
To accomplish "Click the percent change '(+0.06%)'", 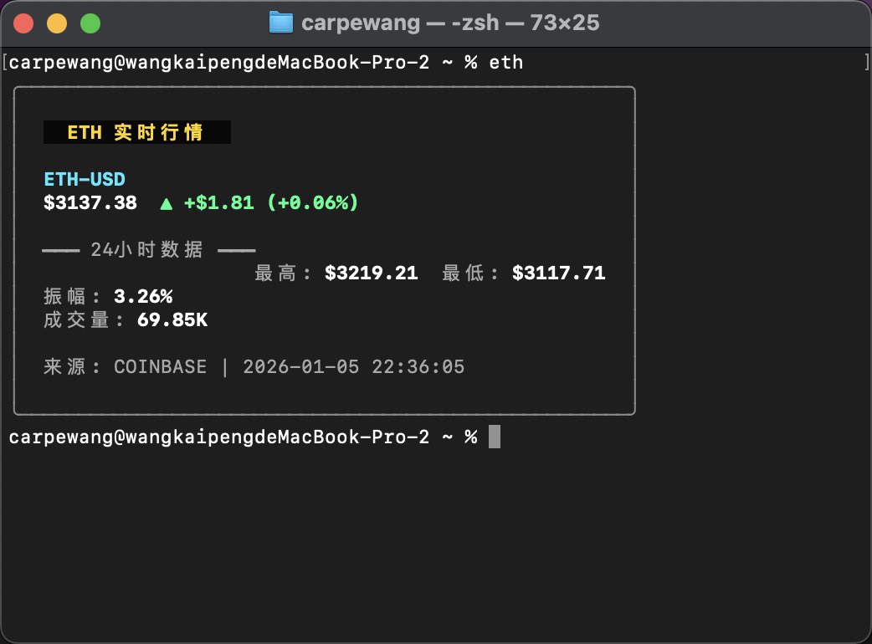I will [312, 202].
